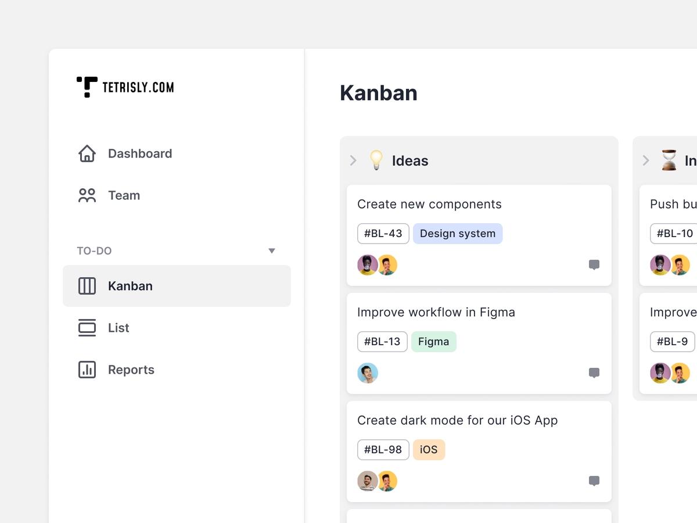The width and height of the screenshot is (697, 523).
Task: Expand the Ideas column chevron
Action: coord(353,160)
